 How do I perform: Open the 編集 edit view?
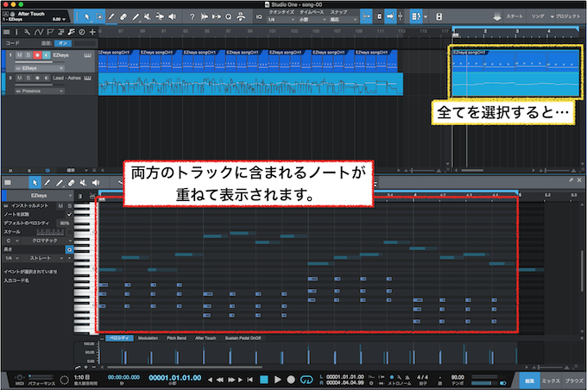tap(529, 381)
